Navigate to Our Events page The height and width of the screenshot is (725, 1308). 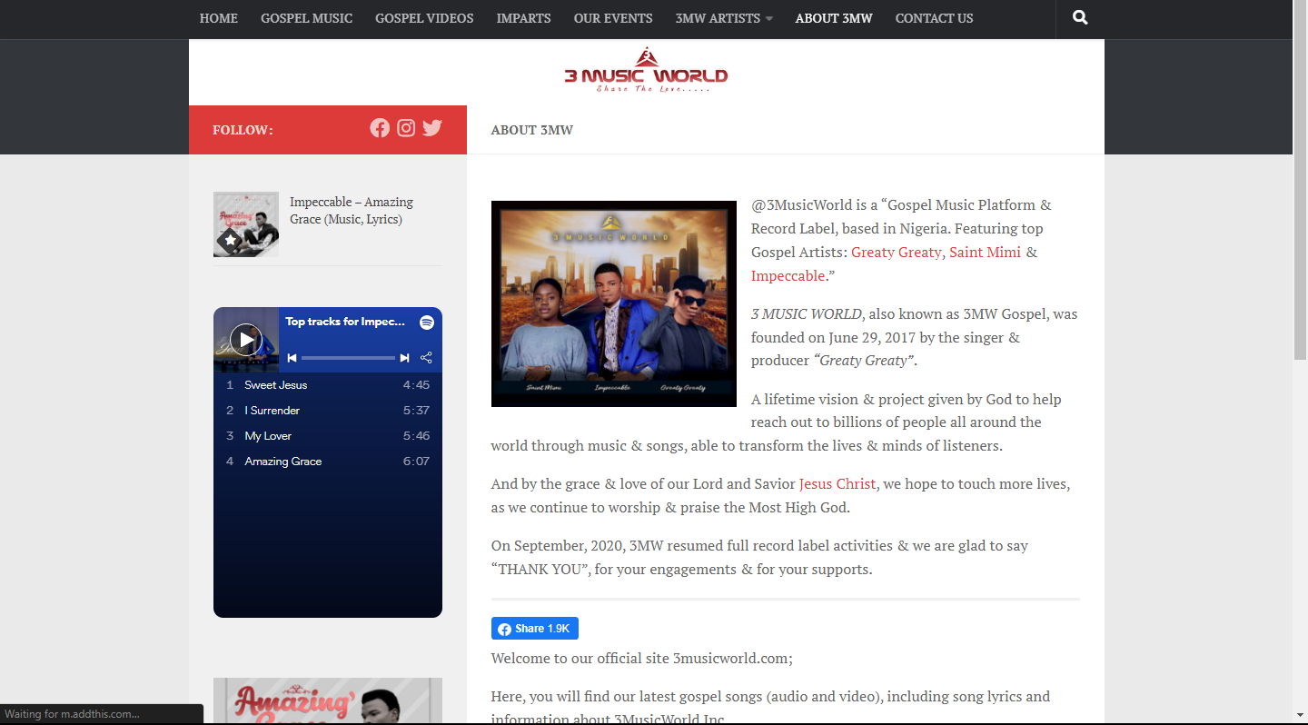(613, 18)
